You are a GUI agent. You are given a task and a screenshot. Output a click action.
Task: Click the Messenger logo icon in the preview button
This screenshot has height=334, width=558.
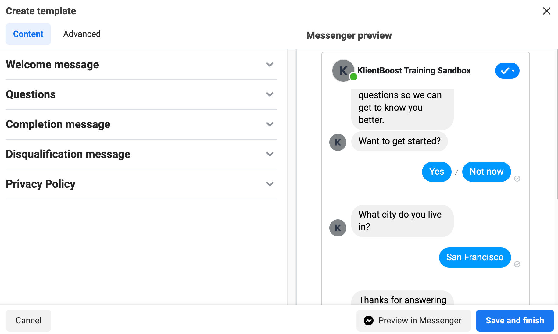tap(369, 321)
